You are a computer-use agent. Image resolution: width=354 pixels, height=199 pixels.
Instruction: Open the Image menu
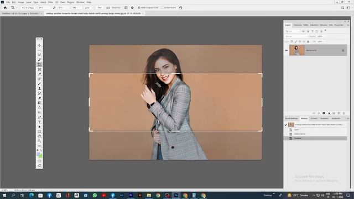tap(21, 2)
